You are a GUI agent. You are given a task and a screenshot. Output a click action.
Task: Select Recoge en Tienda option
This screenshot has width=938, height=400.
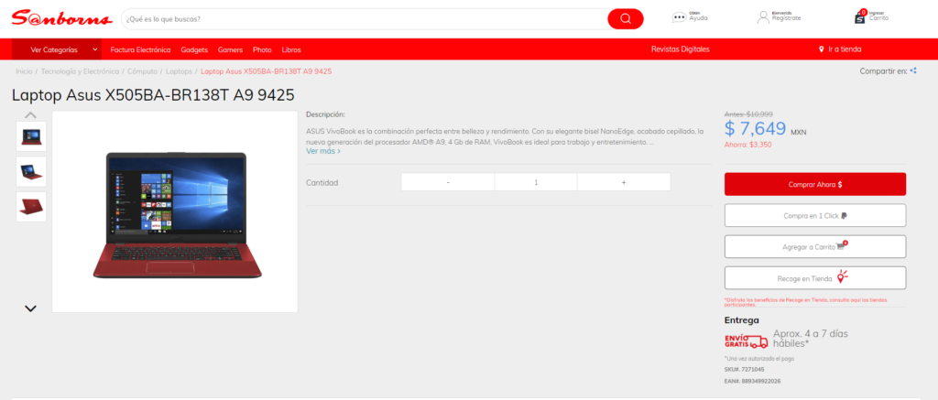point(814,277)
